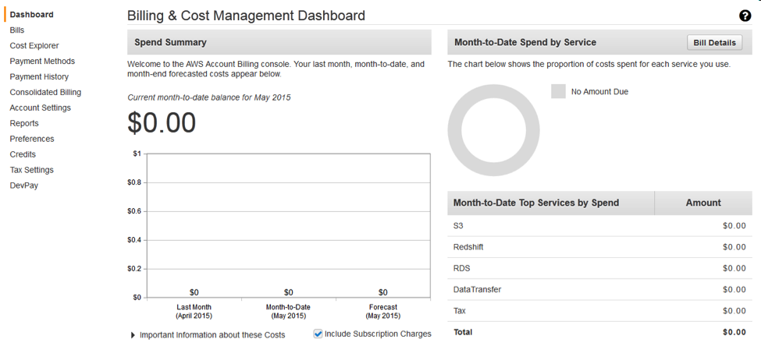
Task: Open Bill Details
Action: (714, 43)
